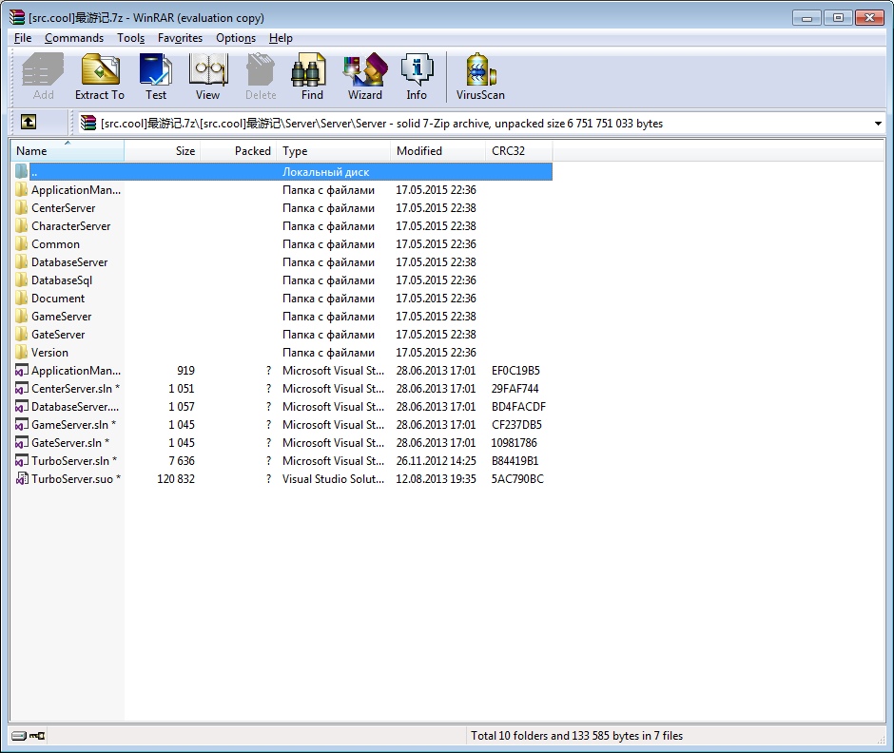Sort files by the Modified column header
This screenshot has height=753, width=894.
(x=420, y=150)
